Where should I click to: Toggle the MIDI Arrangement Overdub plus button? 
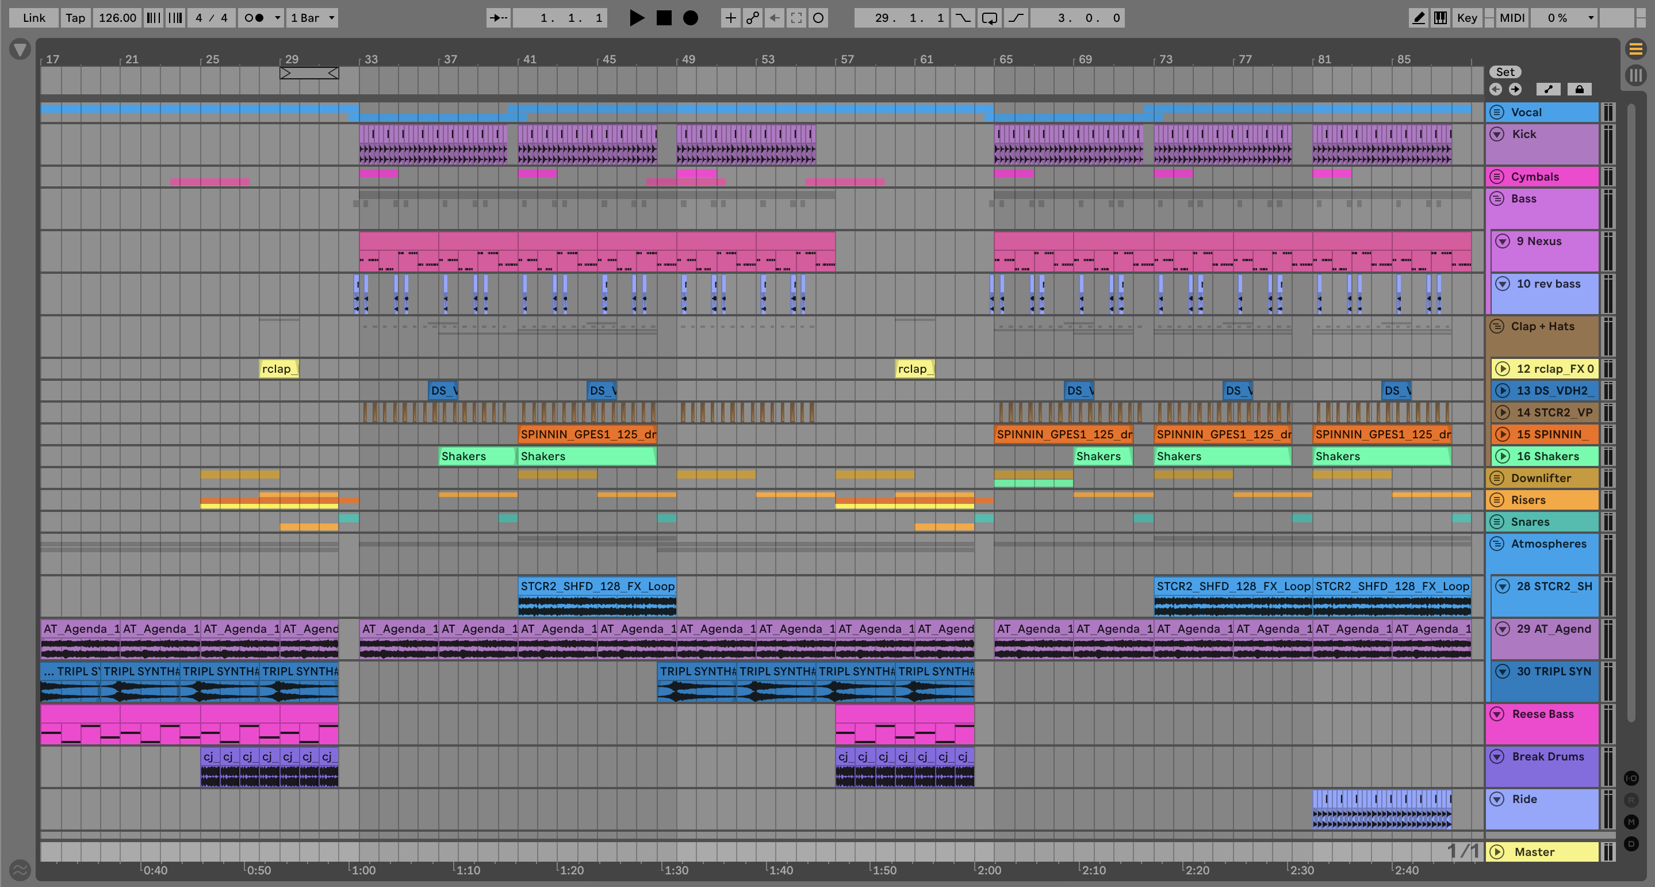click(730, 18)
